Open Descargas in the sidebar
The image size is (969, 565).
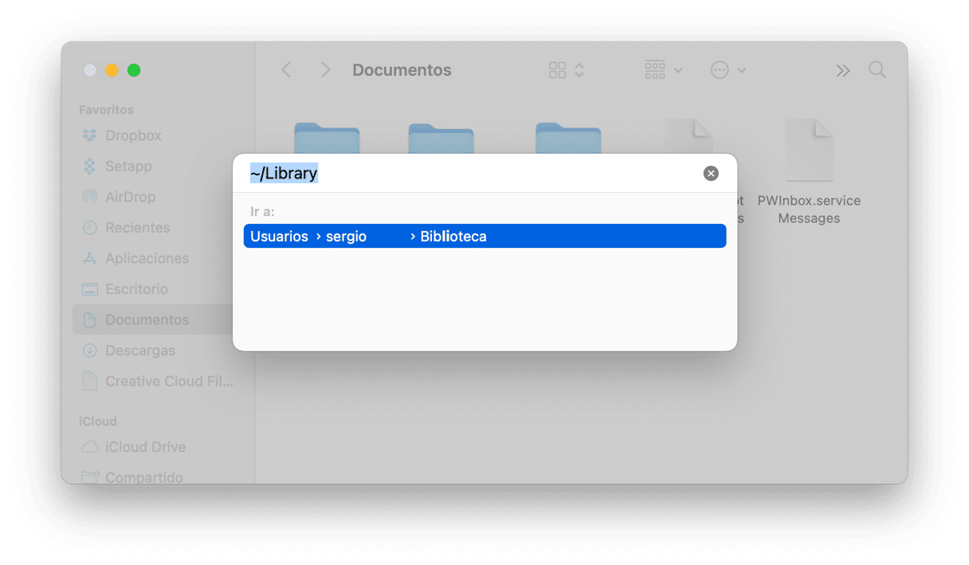[128, 351]
